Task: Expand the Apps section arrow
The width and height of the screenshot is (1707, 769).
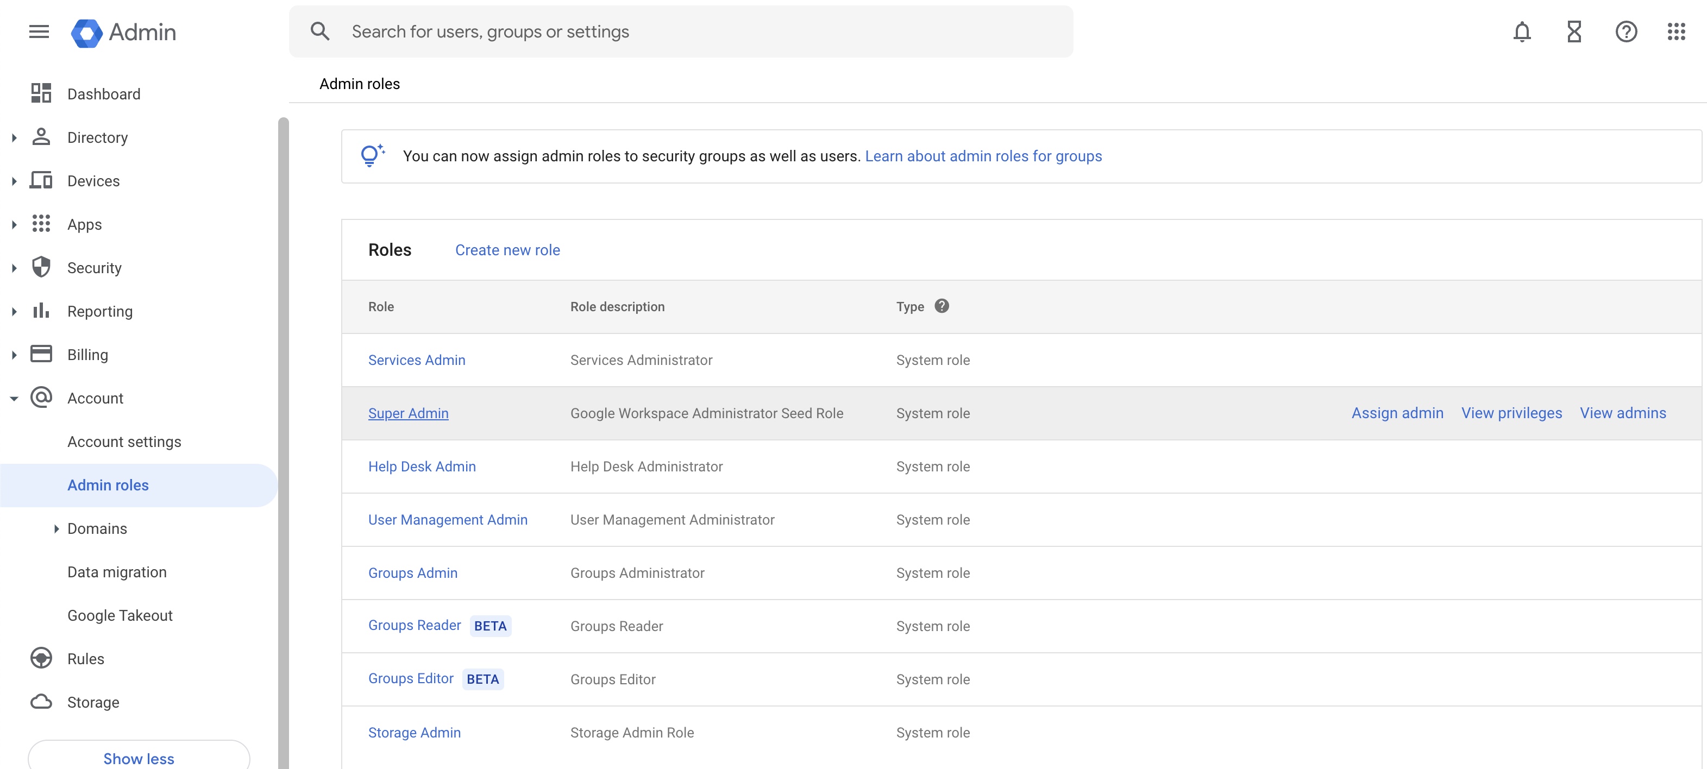Action: 14,224
